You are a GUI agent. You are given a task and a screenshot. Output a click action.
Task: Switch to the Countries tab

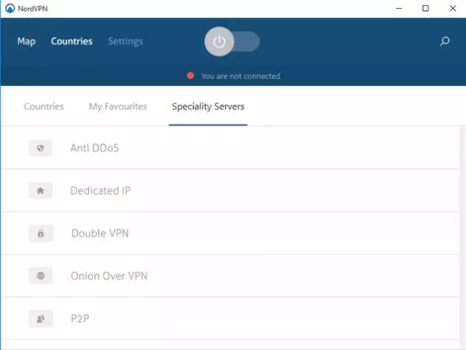point(44,107)
